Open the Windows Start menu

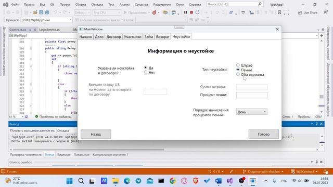click(x=69, y=181)
